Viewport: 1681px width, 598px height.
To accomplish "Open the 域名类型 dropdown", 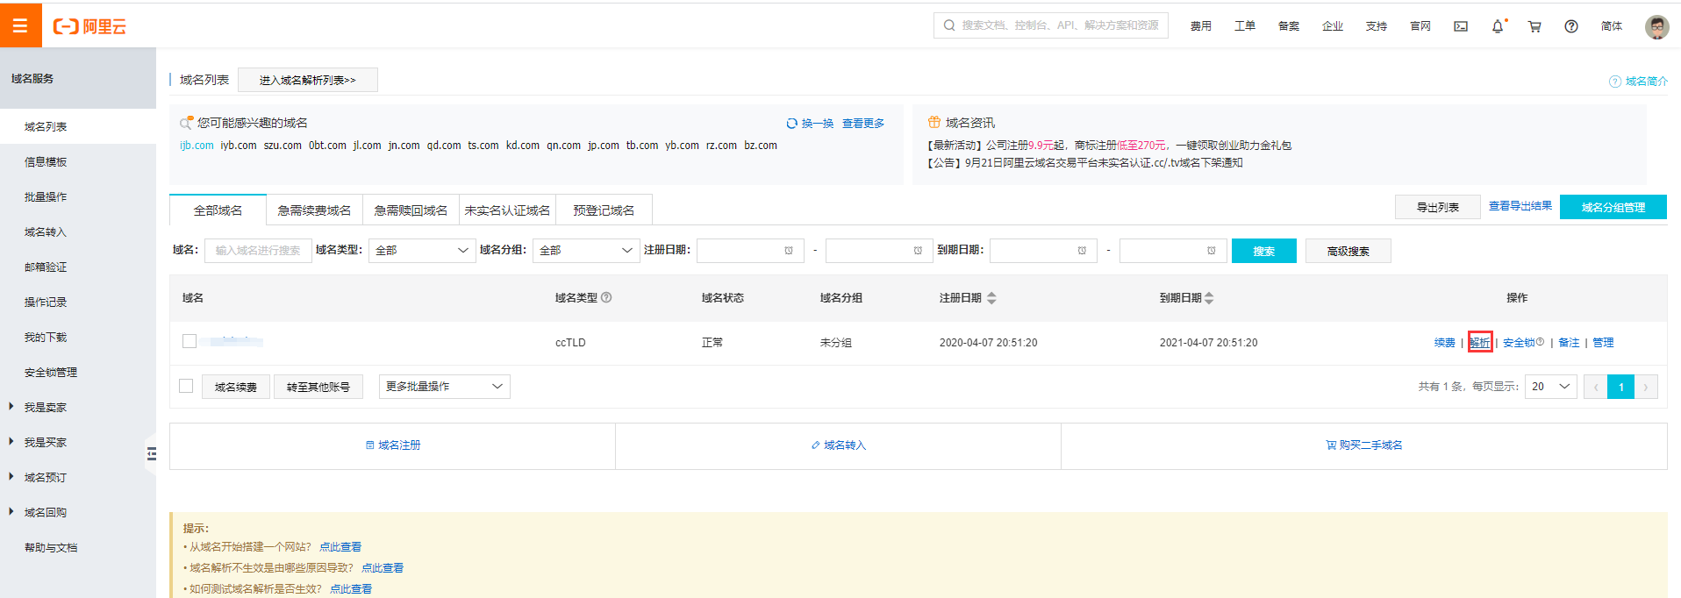I will 422,251.
